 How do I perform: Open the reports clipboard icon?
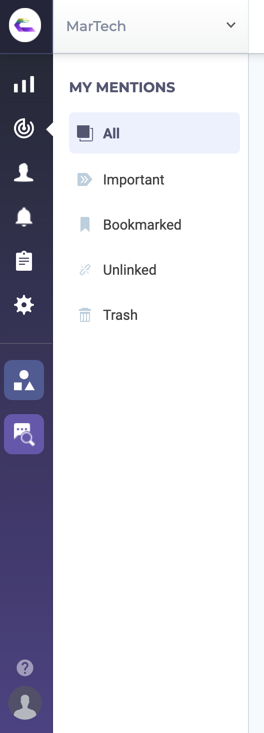coord(24,261)
